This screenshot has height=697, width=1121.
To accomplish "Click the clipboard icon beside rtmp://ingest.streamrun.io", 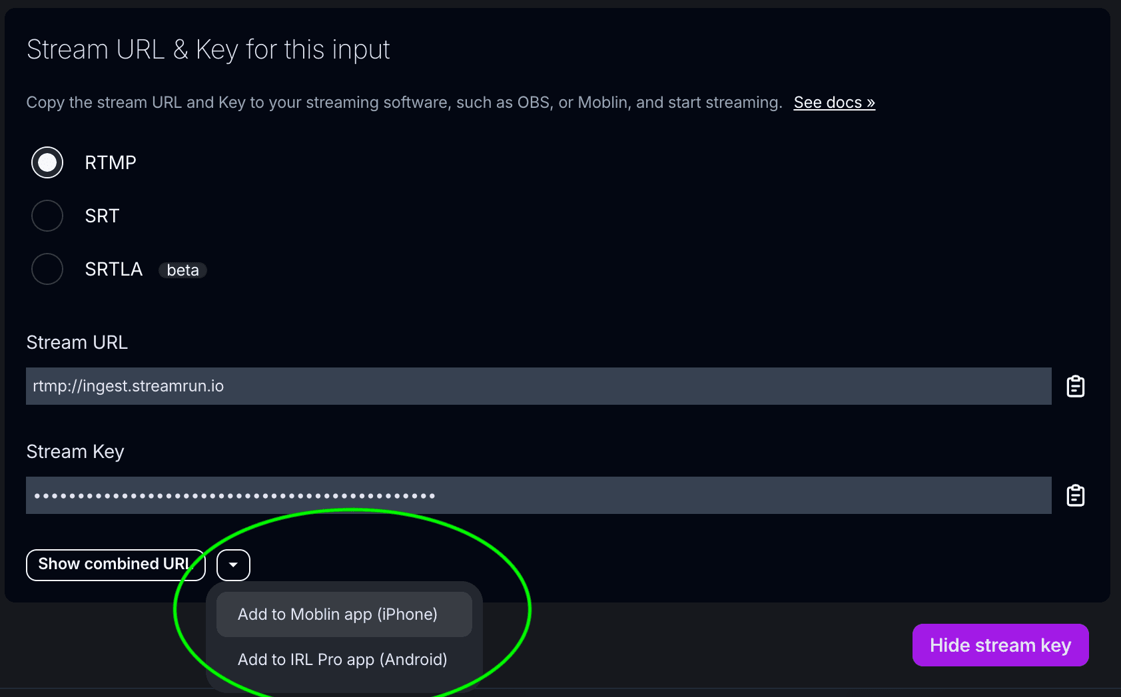I will tap(1076, 386).
